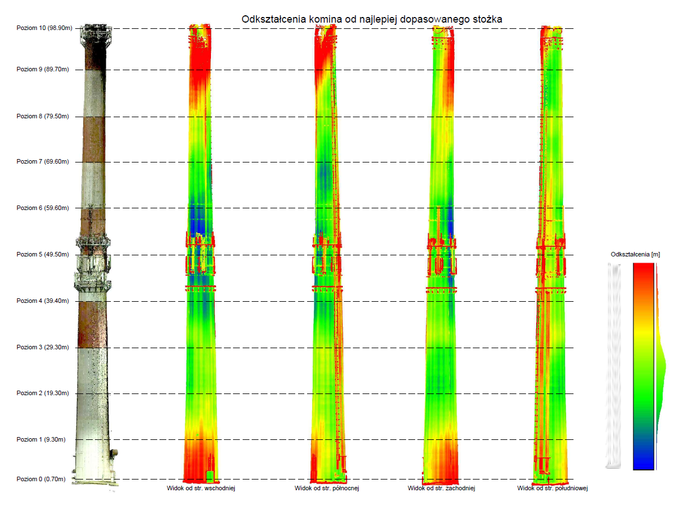Select the 'Poziom 8 (79.50m)' level label
This screenshot has width=677, height=505.
coord(43,117)
